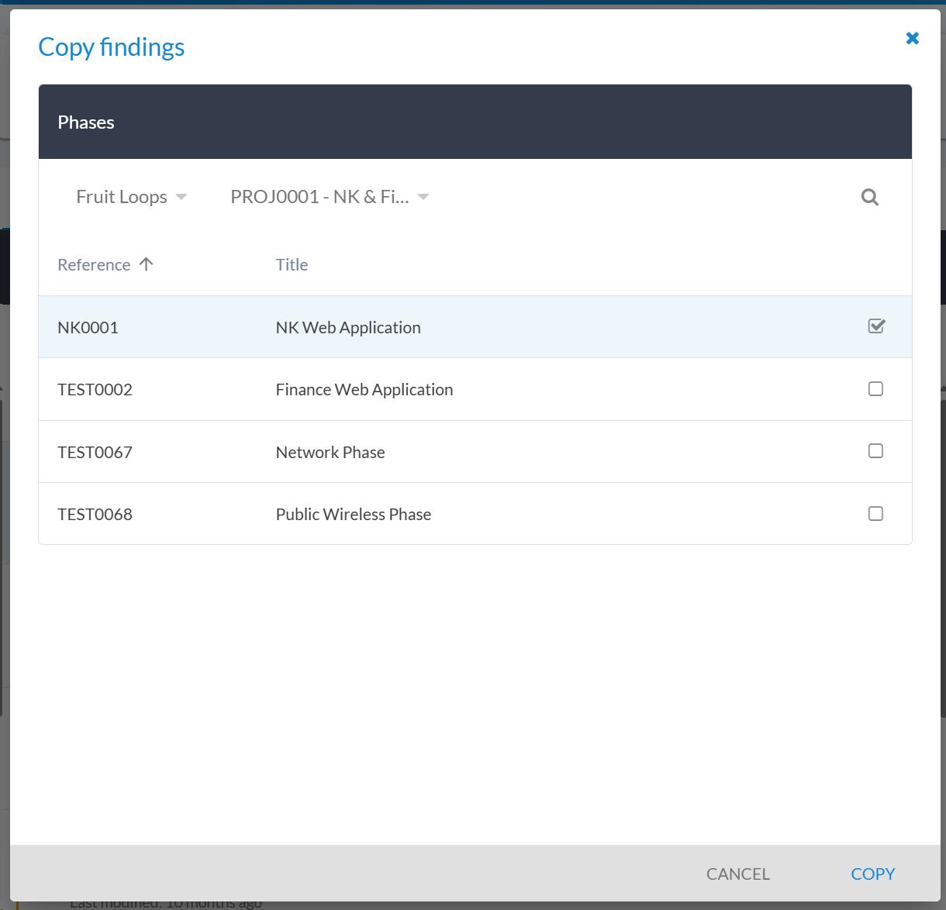Viewport: 946px width, 910px height.
Task: Select the NK0001 reference cell
Action: [88, 328]
